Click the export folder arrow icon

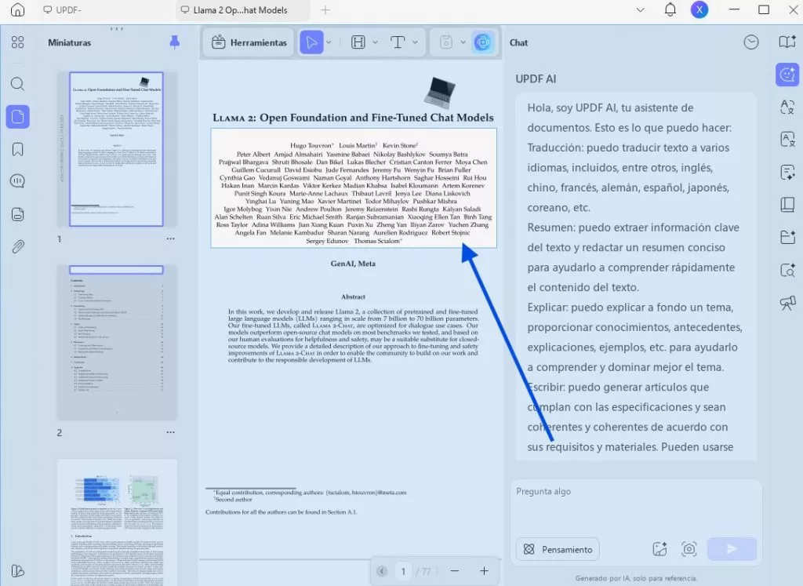787,237
